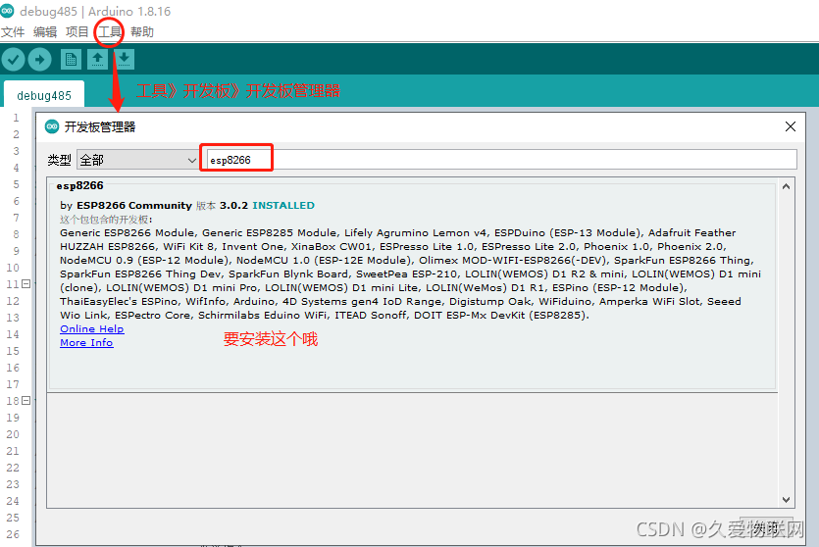Open the 文件 menu
819x547 pixels.
(13, 31)
